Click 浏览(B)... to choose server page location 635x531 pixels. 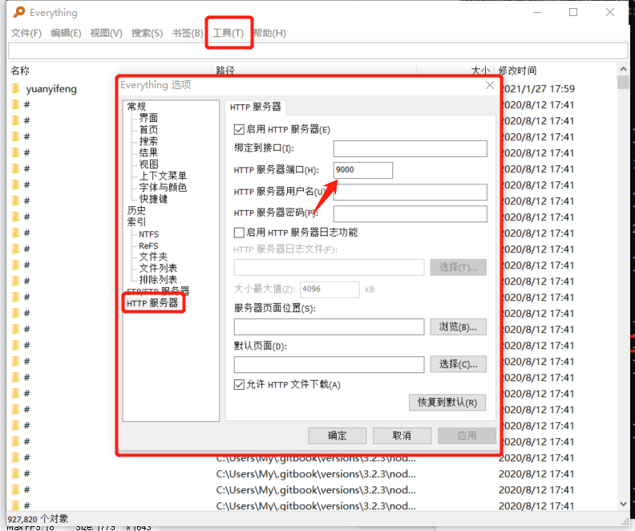pos(458,326)
